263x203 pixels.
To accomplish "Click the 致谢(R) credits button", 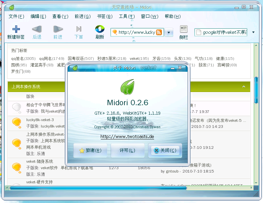I will (90, 151).
